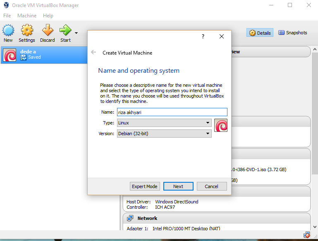Click the Cancel button
Viewport: 318px width, 241px height.
coord(212,186)
